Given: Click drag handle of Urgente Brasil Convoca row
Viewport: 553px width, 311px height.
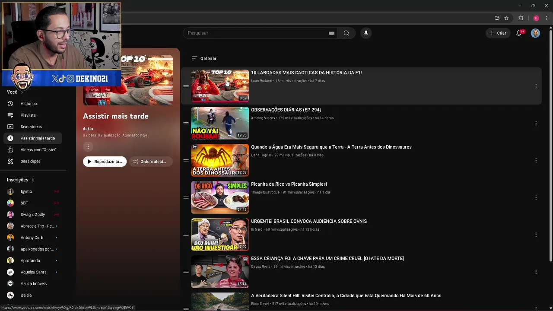Looking at the screenshot, I should pyautogui.click(x=186, y=235).
